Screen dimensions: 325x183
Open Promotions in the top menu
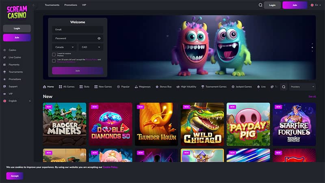(71, 5)
